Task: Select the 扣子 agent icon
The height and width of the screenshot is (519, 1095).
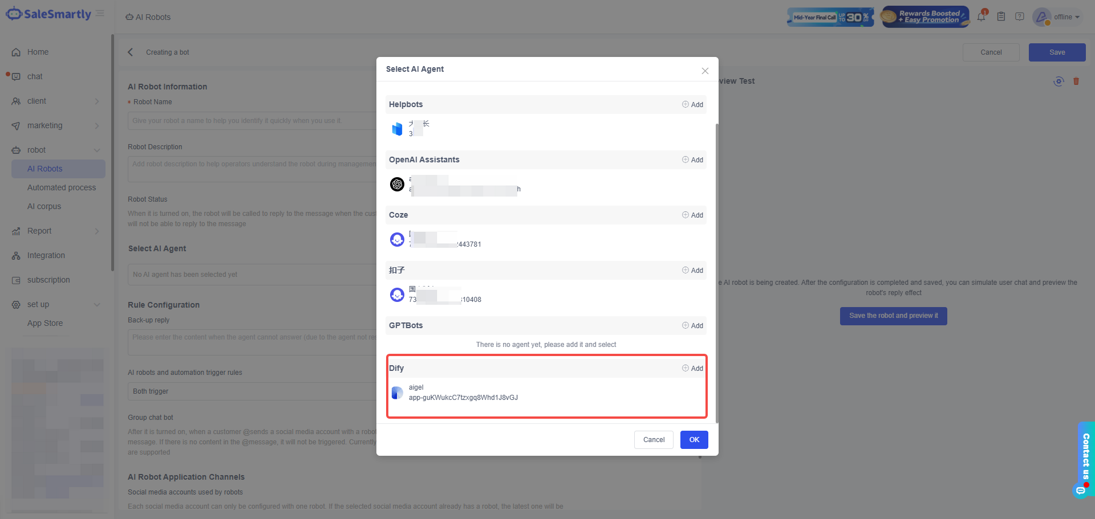Action: tap(397, 295)
